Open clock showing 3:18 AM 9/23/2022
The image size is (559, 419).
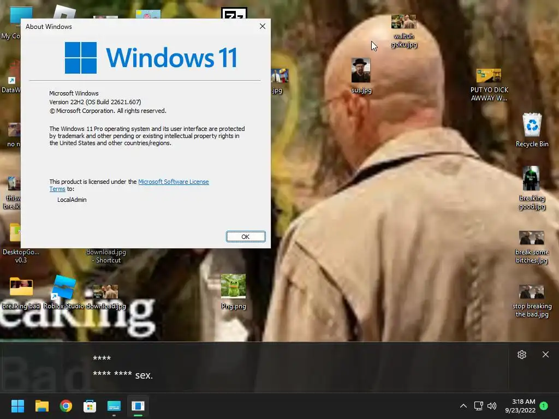coord(520,406)
